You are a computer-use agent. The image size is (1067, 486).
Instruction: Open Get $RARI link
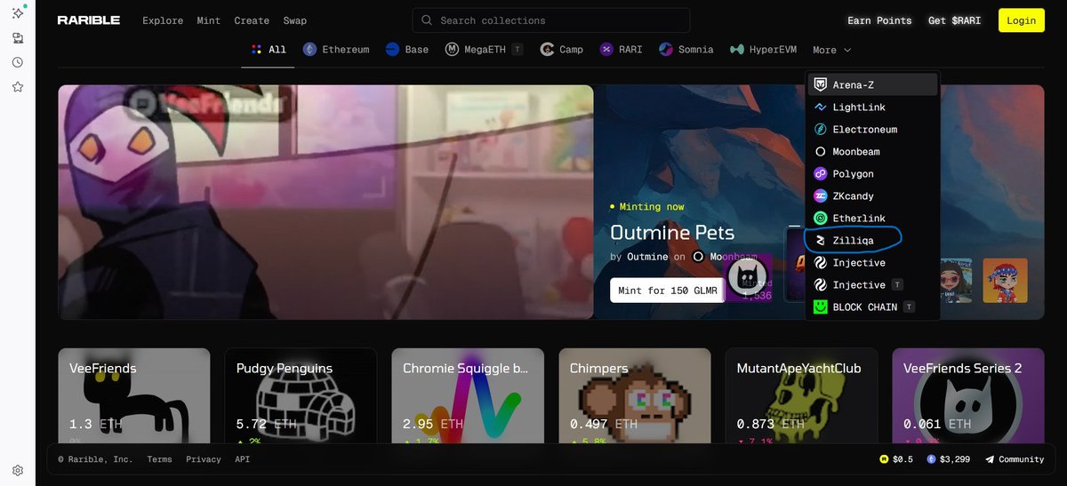(954, 20)
